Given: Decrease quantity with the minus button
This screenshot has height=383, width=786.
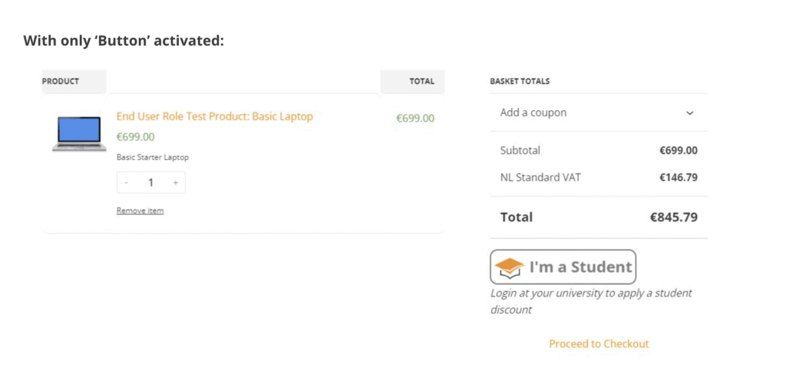Looking at the screenshot, I should point(127,182).
